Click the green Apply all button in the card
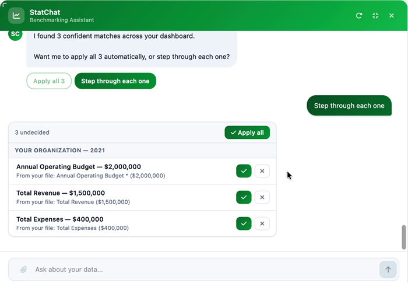The image size is (408, 283). click(247, 132)
